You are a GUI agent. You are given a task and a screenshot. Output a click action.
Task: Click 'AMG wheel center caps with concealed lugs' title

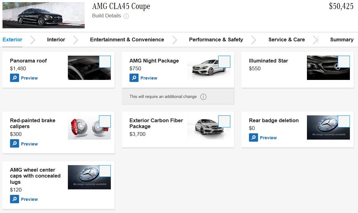[x=35, y=176]
